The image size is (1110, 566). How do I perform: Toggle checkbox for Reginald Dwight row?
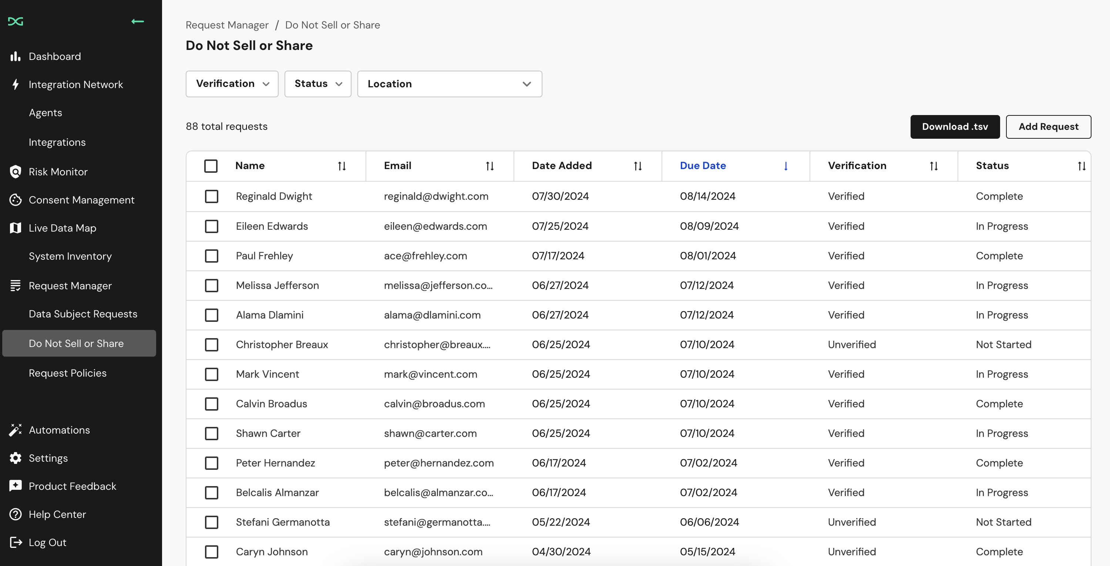click(211, 196)
